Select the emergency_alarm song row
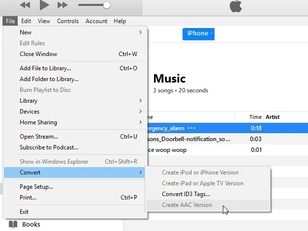The height and width of the screenshot is (231, 308). [228, 128]
